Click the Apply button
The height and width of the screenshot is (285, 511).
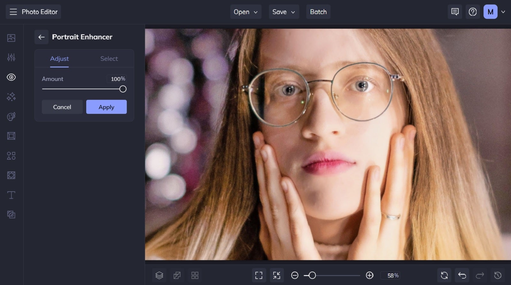106,107
